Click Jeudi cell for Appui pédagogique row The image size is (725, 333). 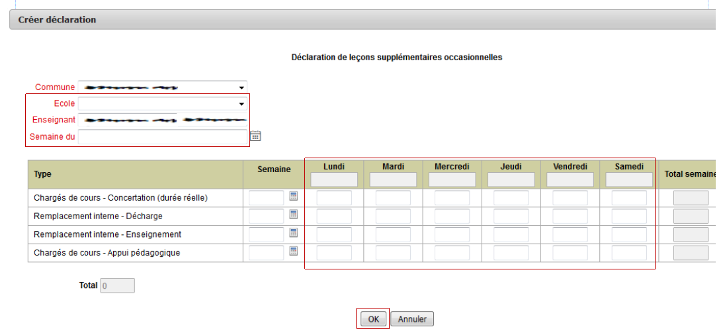point(511,252)
